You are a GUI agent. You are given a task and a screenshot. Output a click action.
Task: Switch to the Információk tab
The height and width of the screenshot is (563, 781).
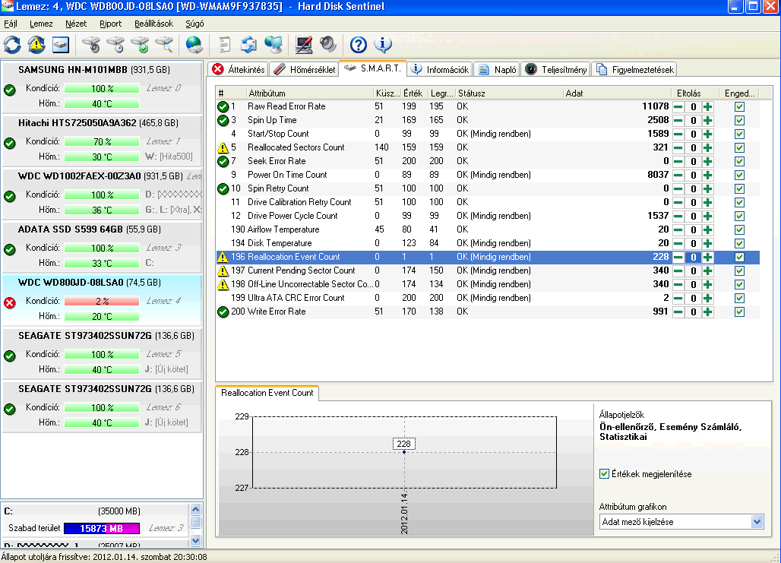click(x=439, y=69)
